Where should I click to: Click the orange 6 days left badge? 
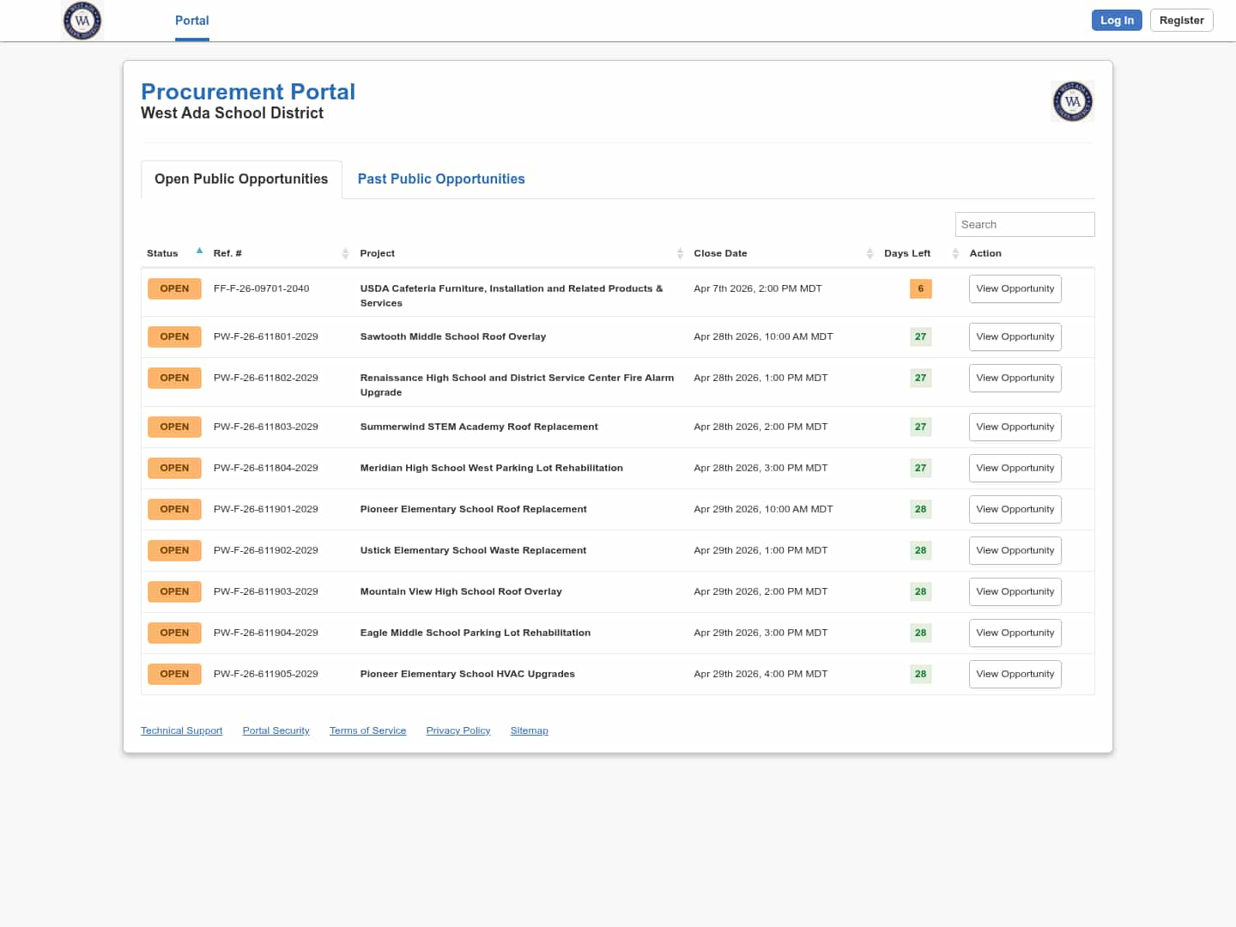click(920, 288)
